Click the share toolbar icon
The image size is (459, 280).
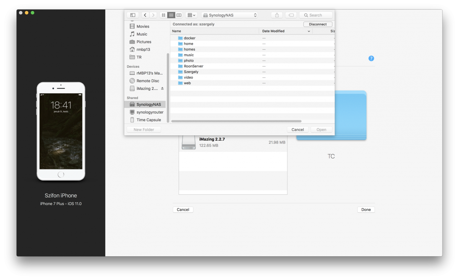[x=277, y=15]
